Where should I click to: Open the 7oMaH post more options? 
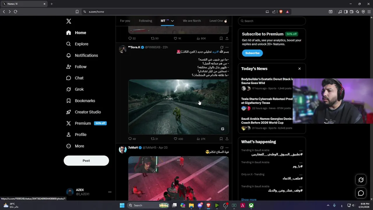[227, 148]
